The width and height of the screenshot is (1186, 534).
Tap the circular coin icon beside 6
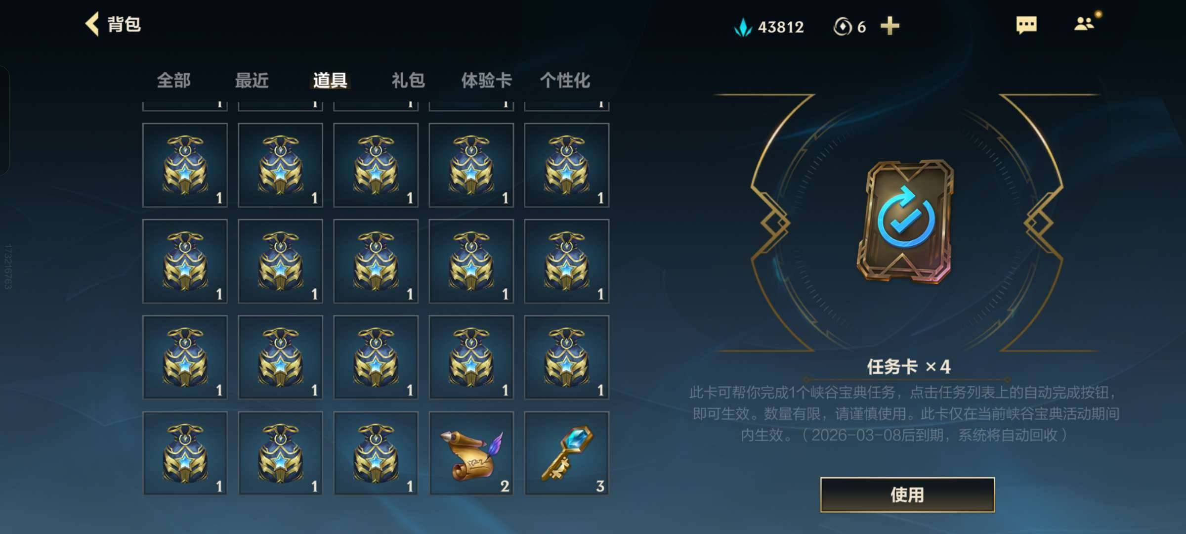coord(842,26)
